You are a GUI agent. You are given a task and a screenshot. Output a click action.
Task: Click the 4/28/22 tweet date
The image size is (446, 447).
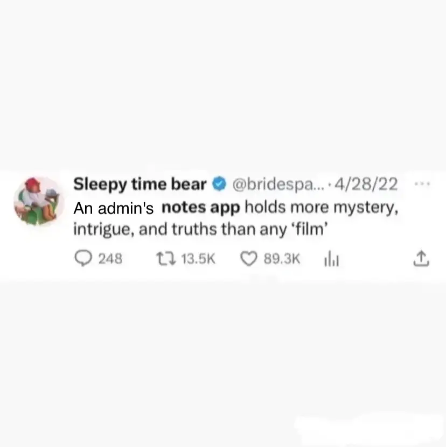(366, 184)
